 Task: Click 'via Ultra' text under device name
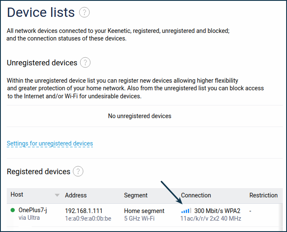pyautogui.click(x=29, y=218)
